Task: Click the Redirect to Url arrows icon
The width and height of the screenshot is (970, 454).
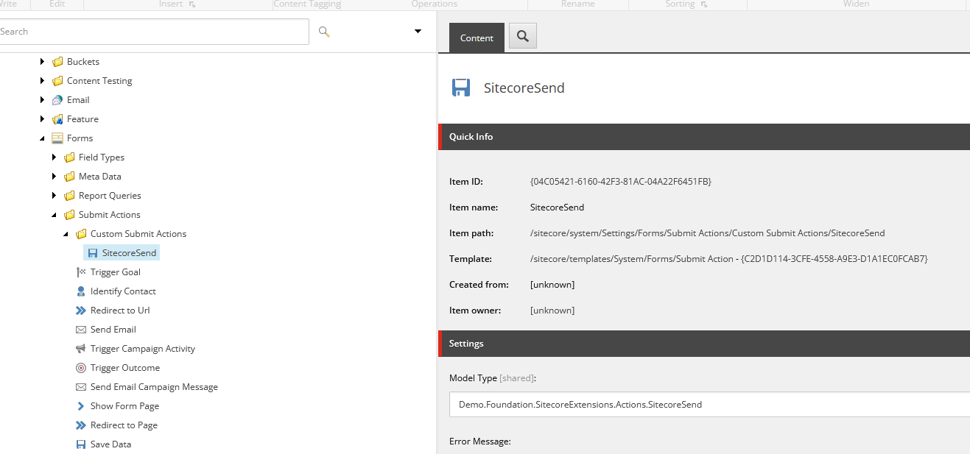Action: tap(81, 311)
